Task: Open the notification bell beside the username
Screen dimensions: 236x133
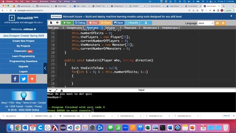Action: (35, 29)
